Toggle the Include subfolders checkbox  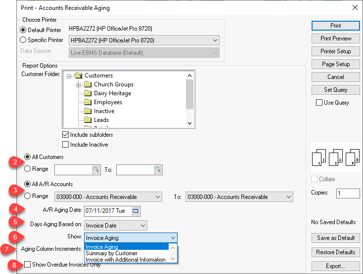[x=65, y=135]
